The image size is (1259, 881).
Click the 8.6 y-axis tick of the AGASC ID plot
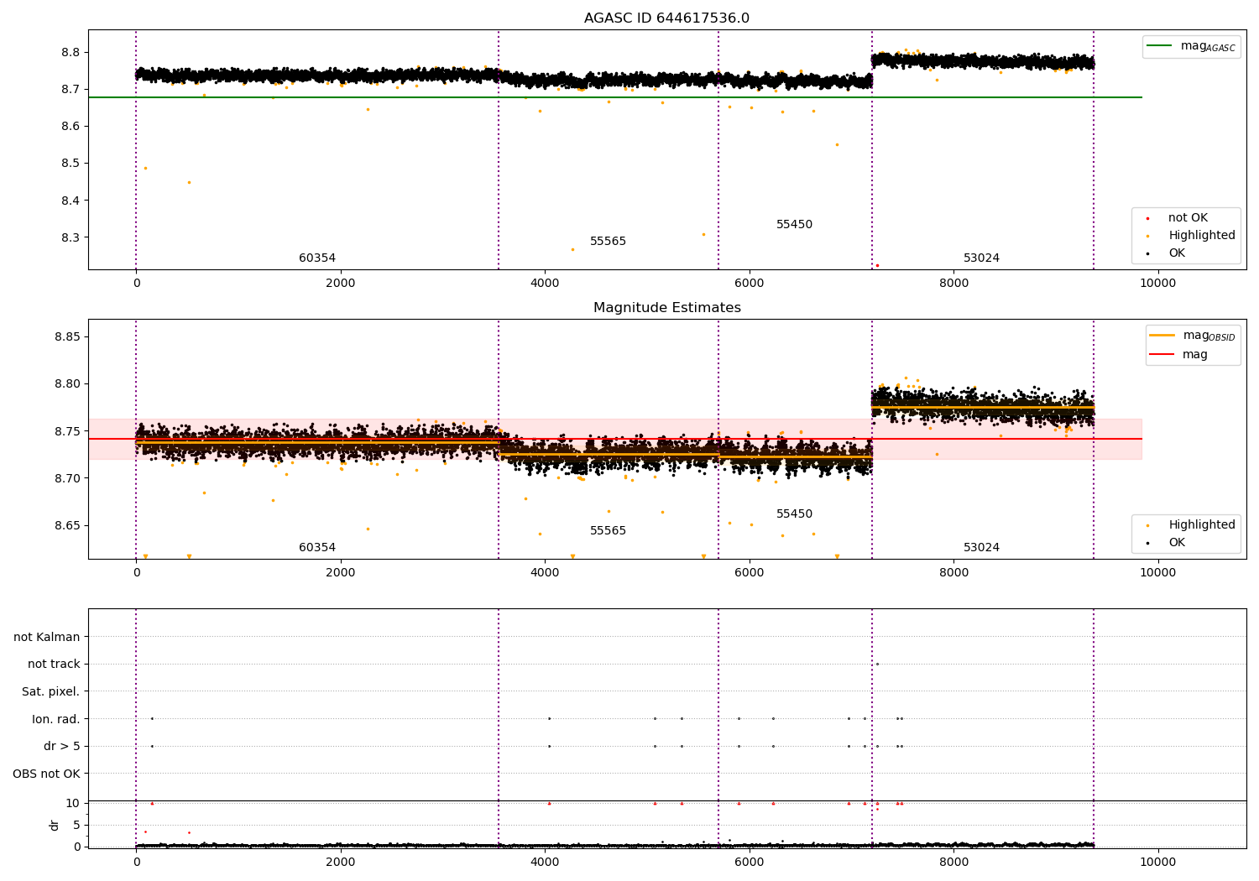pyautogui.click(x=70, y=126)
